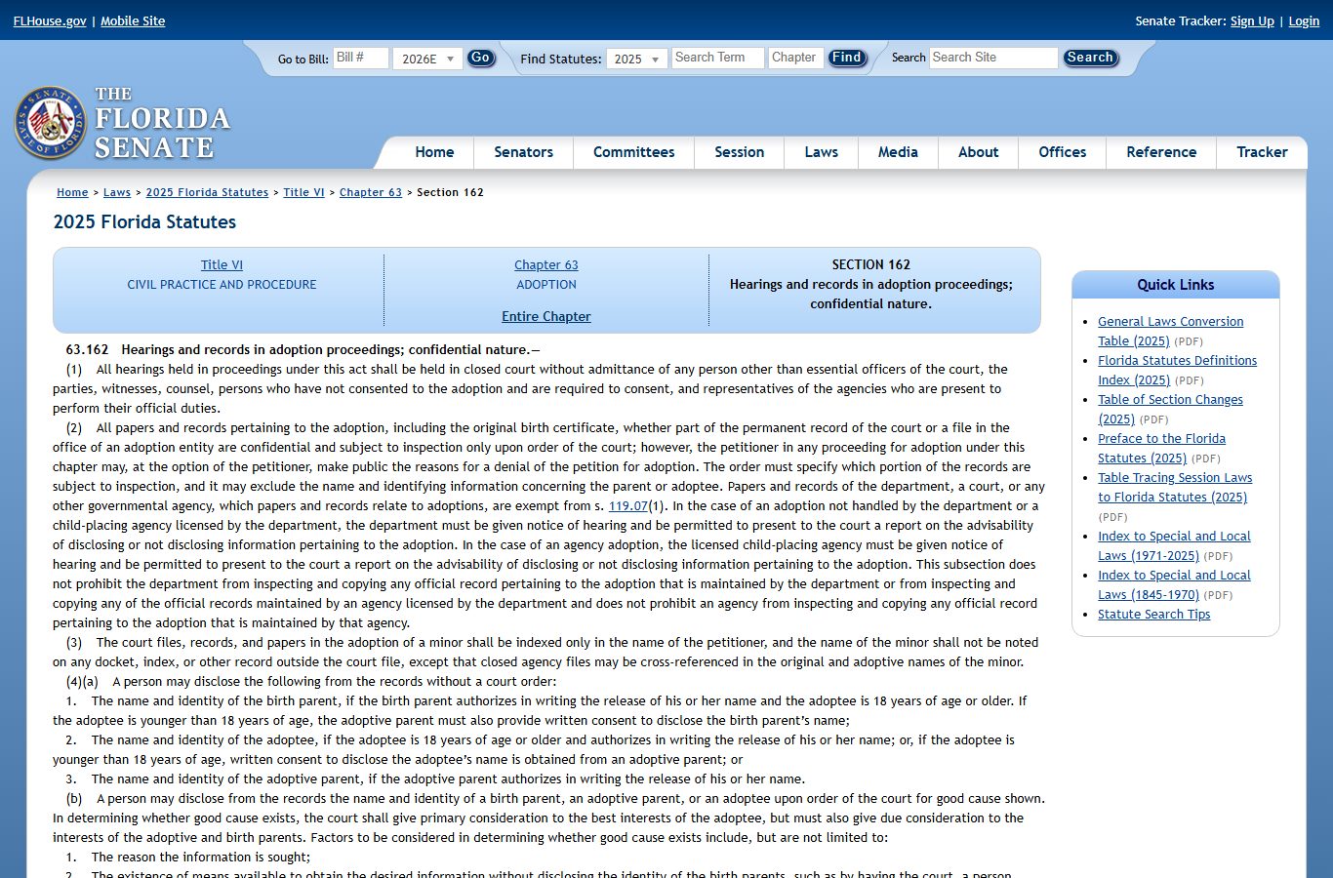Click the Chapter 63 header link
The width and height of the screenshot is (1333, 878).
click(546, 264)
